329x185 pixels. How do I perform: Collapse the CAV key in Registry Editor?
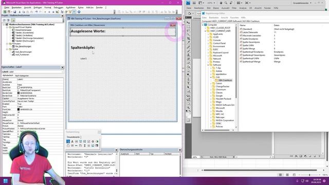[211, 77]
